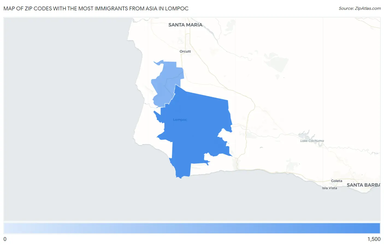Click the Goleta label
Screen dimensions: 384x245
(x=336, y=181)
